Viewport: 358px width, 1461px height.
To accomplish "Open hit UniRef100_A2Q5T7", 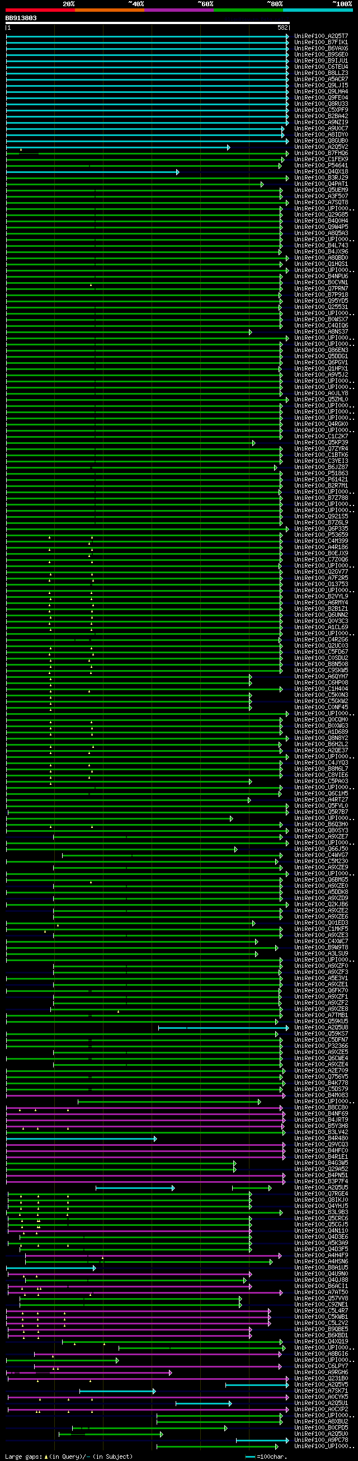I will pyautogui.click(x=321, y=36).
